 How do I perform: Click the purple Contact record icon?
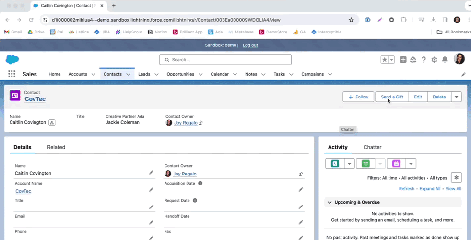pos(15,96)
